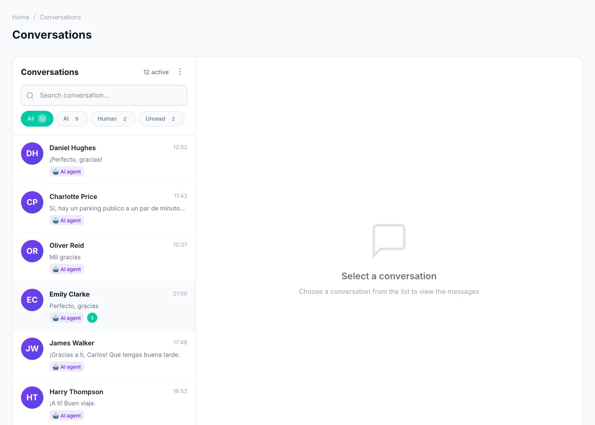The height and width of the screenshot is (425, 595).
Task: Click the 'Select a conversation' heading
Action: [389, 276]
